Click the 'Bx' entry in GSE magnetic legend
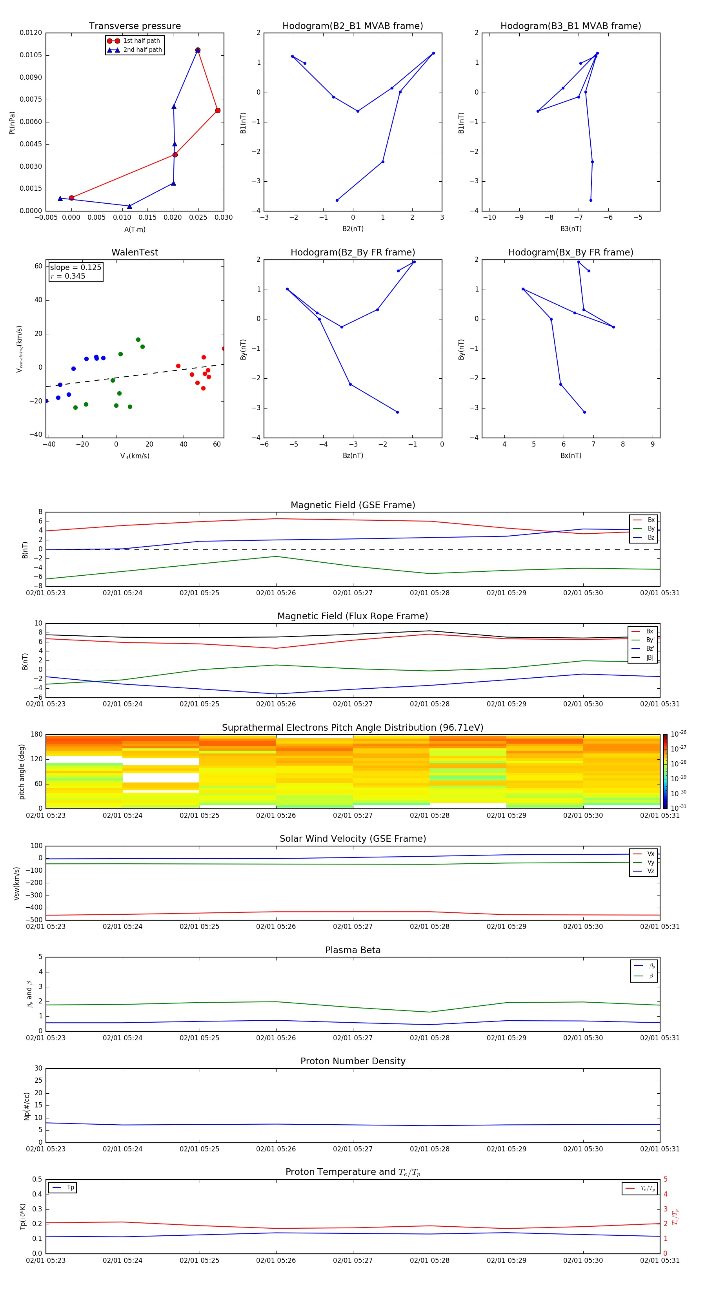Image resolution: width=706 pixels, height=1295 pixels. pos(644,520)
